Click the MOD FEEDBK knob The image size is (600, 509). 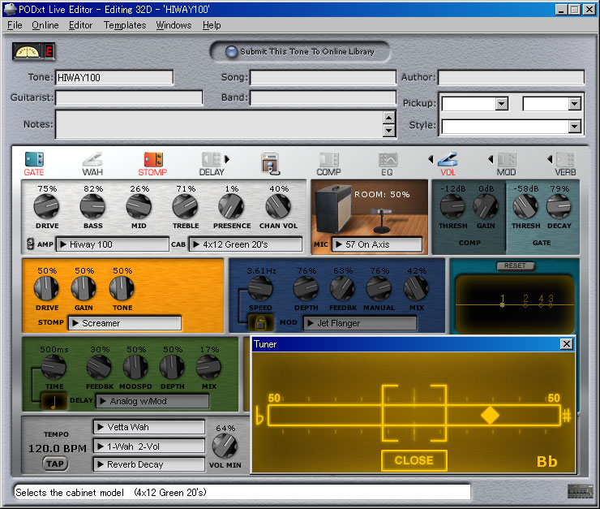click(342, 288)
